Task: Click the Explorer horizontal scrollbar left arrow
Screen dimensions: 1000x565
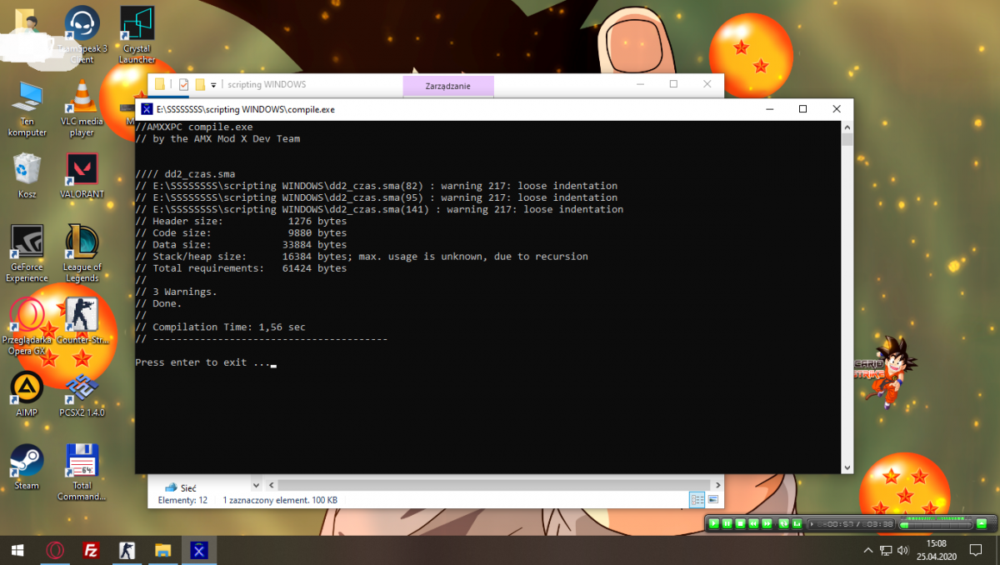Action: pyautogui.click(x=271, y=485)
